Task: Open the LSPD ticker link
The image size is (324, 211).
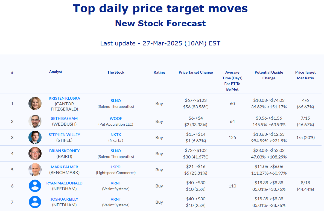Action: click(x=116, y=167)
